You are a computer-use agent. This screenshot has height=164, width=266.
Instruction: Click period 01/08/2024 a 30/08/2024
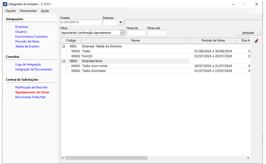tap(213, 51)
